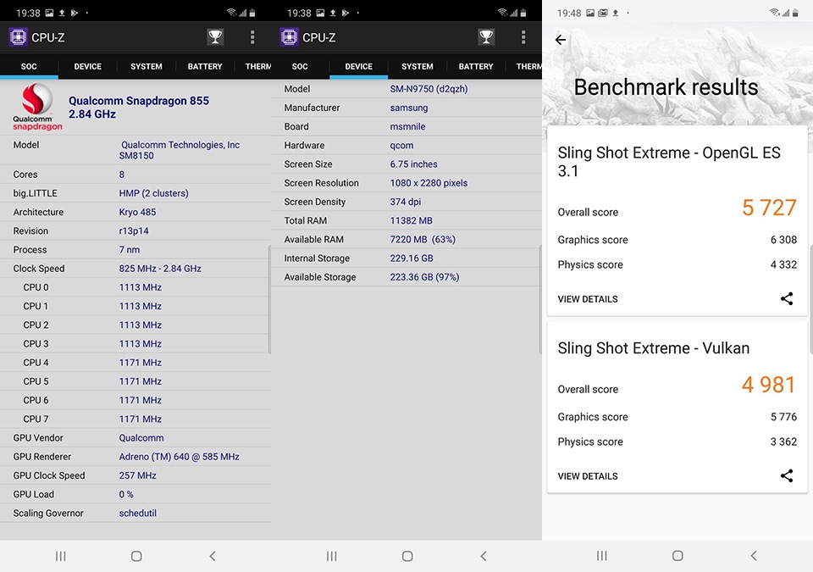Click the scrollbar on the SOC screen
The width and height of the screenshot is (813, 572).
click(269, 299)
